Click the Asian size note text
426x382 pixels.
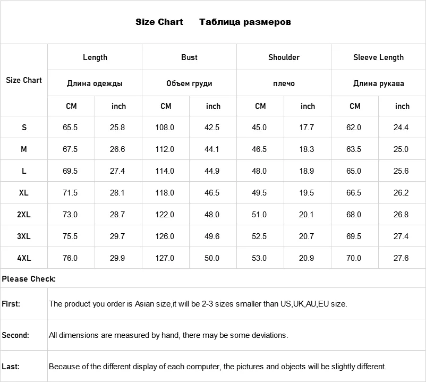tap(198, 304)
